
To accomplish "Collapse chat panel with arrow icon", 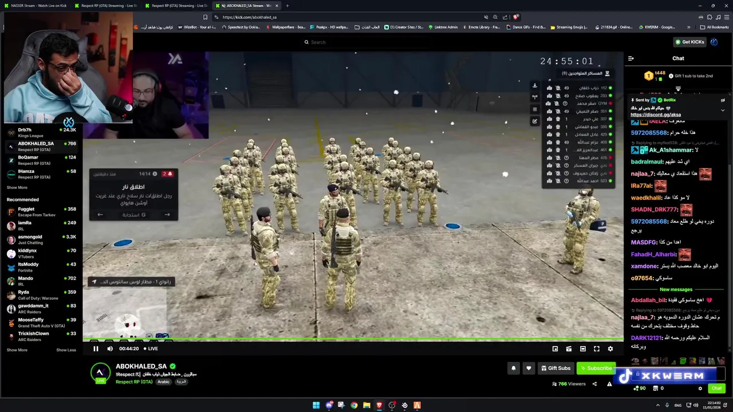I will point(630,58).
